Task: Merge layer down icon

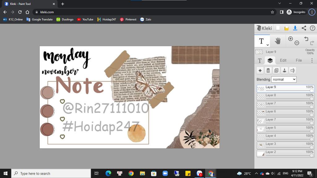Action: 284,70
